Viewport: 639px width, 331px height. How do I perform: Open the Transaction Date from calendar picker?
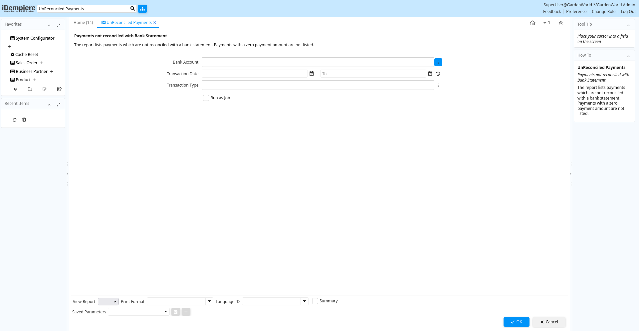pos(312,74)
